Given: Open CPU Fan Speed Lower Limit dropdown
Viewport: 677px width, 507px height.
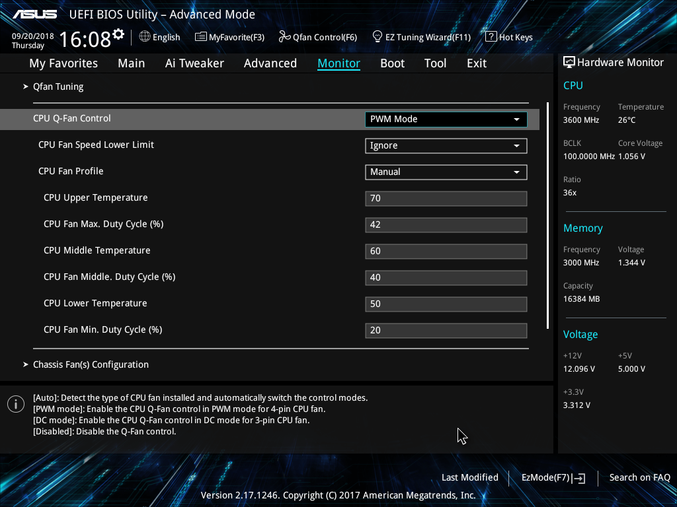Looking at the screenshot, I should (446, 145).
